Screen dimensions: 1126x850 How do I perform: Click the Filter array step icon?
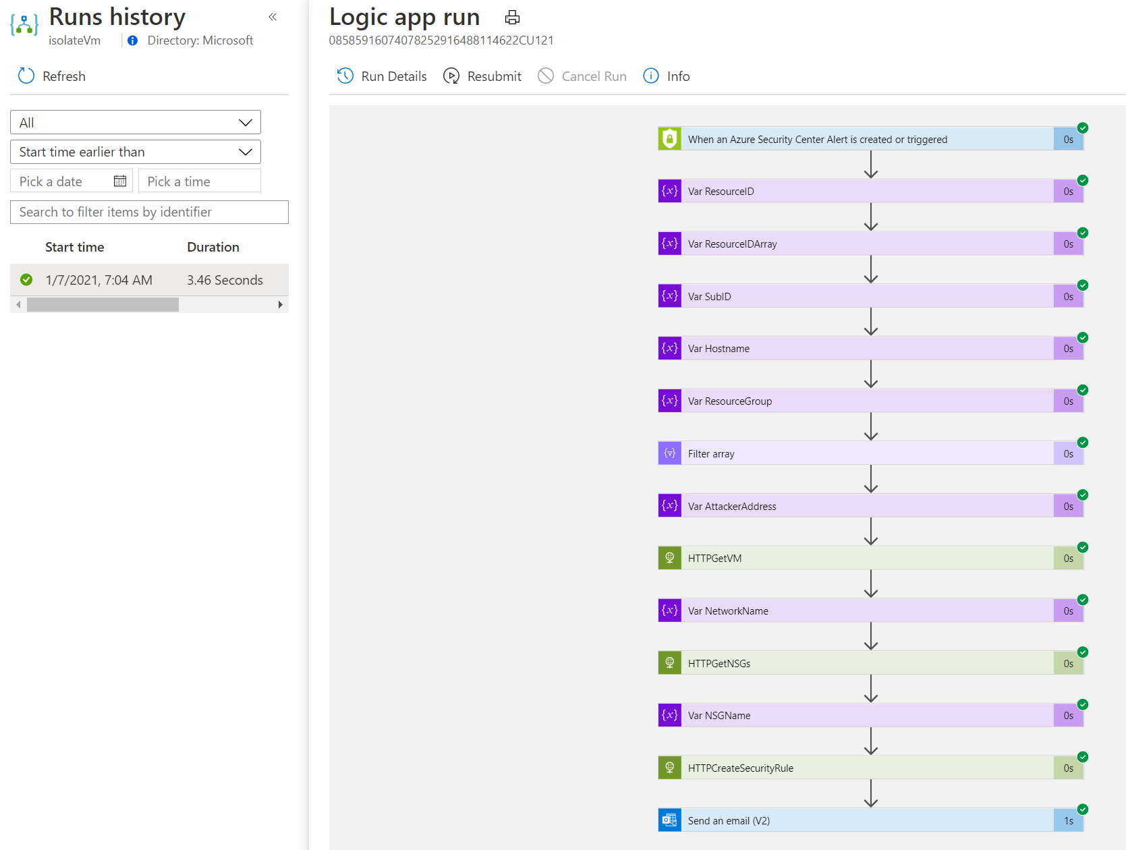pos(669,453)
